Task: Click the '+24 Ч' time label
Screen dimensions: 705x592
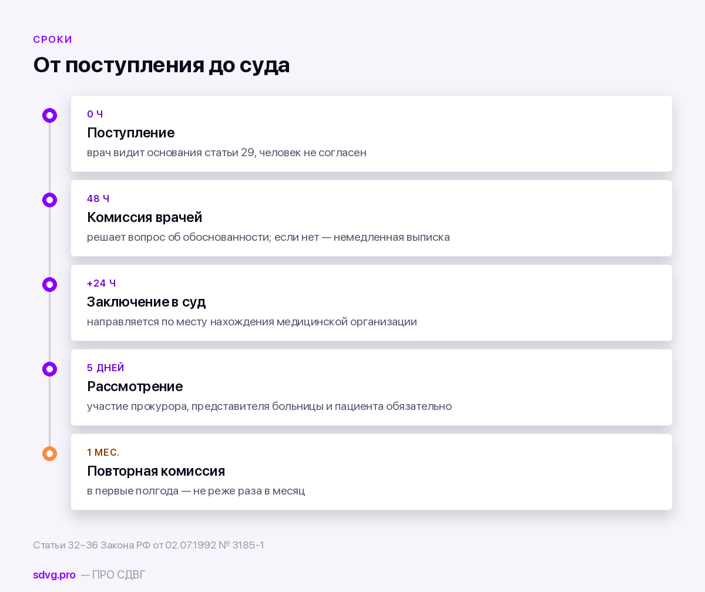Action: click(x=101, y=283)
